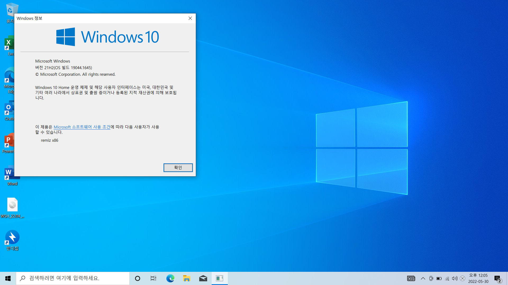Click the Show desktop strip

point(507,278)
